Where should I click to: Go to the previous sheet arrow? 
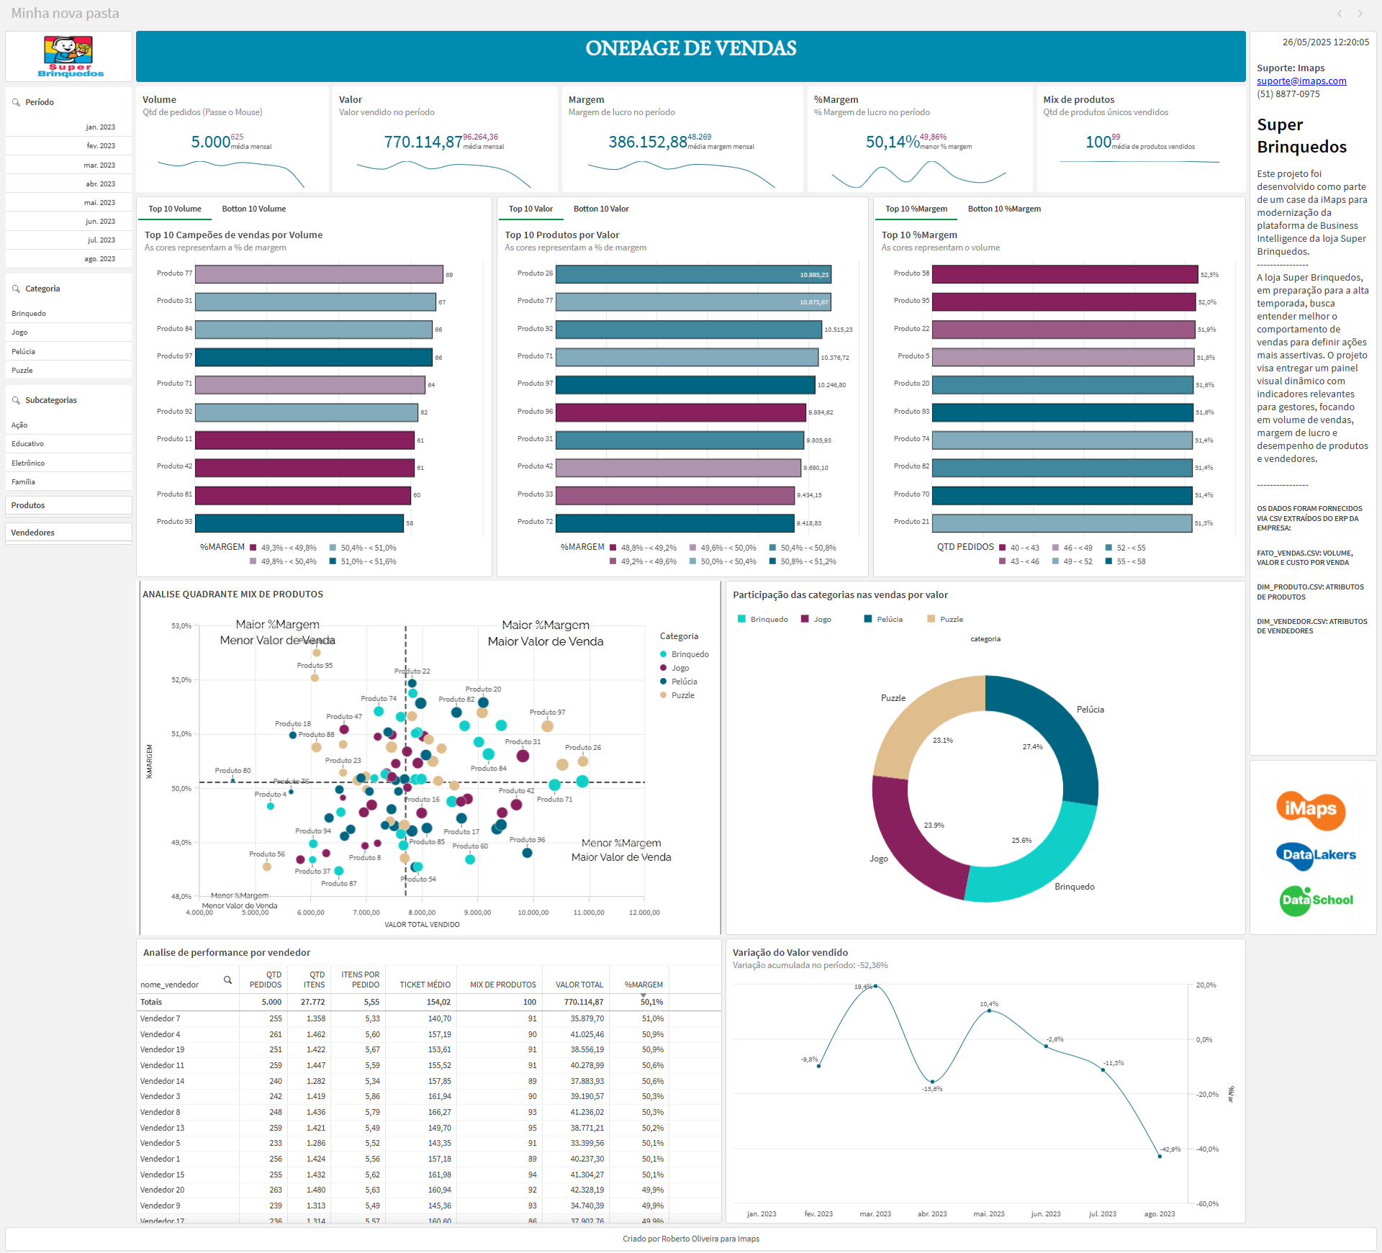point(1340,14)
